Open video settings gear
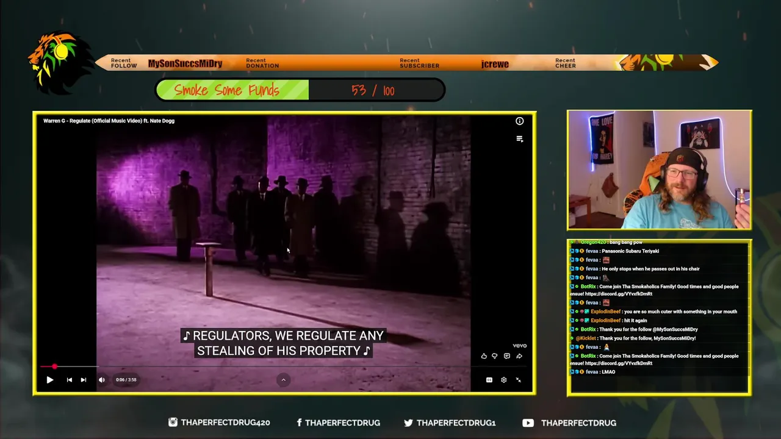Image resolution: width=781 pixels, height=439 pixels. (503, 380)
